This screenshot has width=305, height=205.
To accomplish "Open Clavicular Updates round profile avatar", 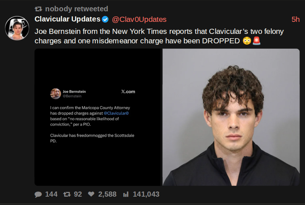I will coord(17,28).
